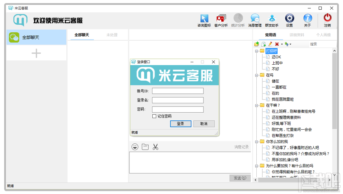Click the pencil edit phrase icon
Screen dimensions: 343x194
click(x=270, y=44)
